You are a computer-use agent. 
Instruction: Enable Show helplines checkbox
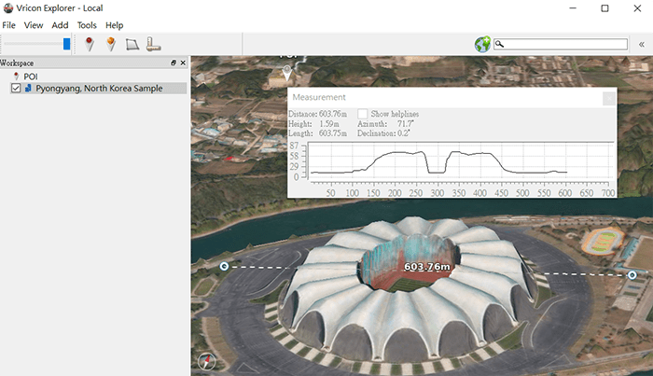tap(362, 114)
